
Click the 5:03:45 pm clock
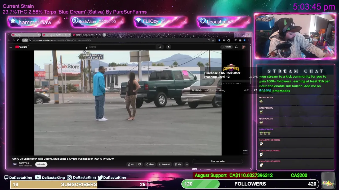coord(314,7)
